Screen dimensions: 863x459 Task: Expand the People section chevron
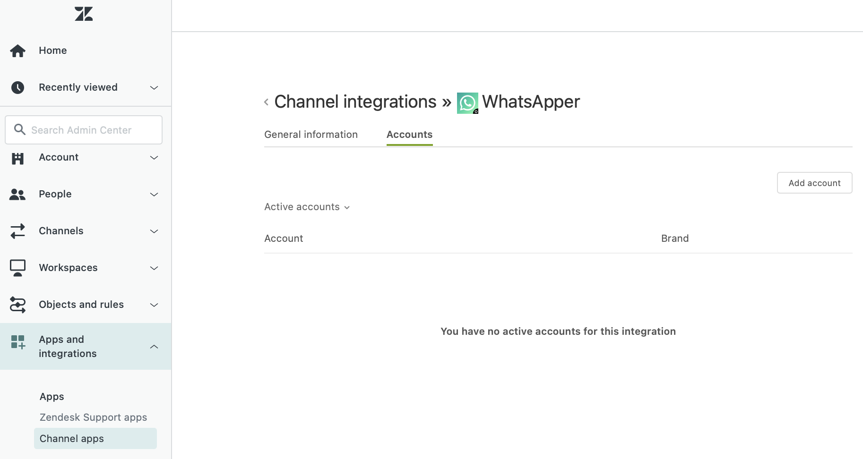click(x=154, y=195)
